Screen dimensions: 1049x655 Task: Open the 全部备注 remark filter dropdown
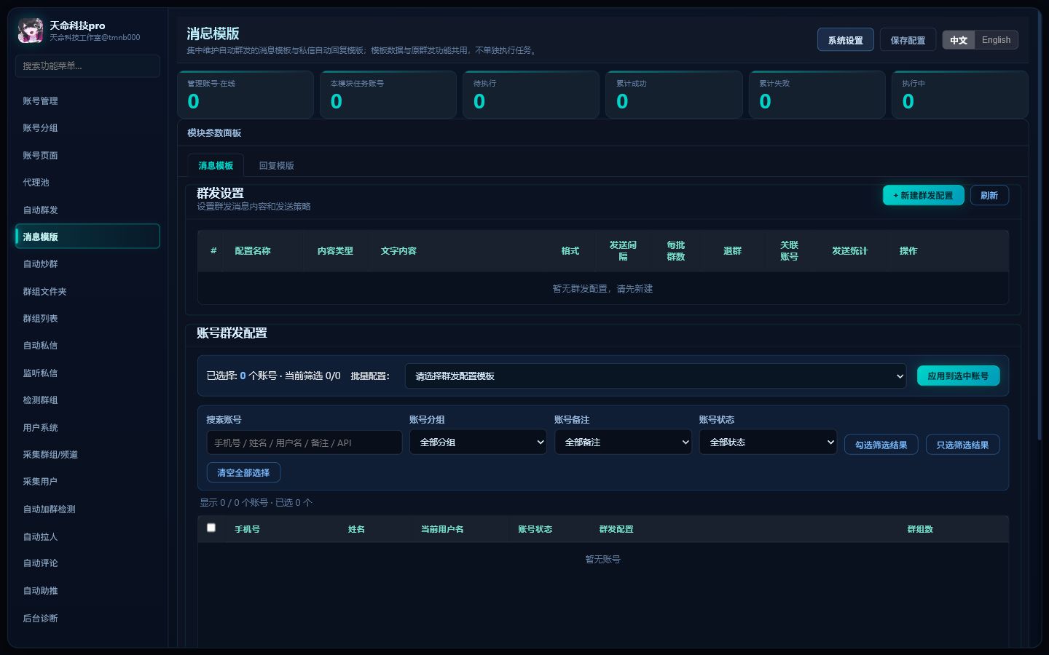623,442
